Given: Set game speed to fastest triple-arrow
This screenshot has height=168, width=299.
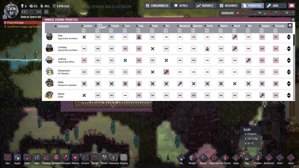Looking at the screenshot, I should pyautogui.click(x=40, y=12).
